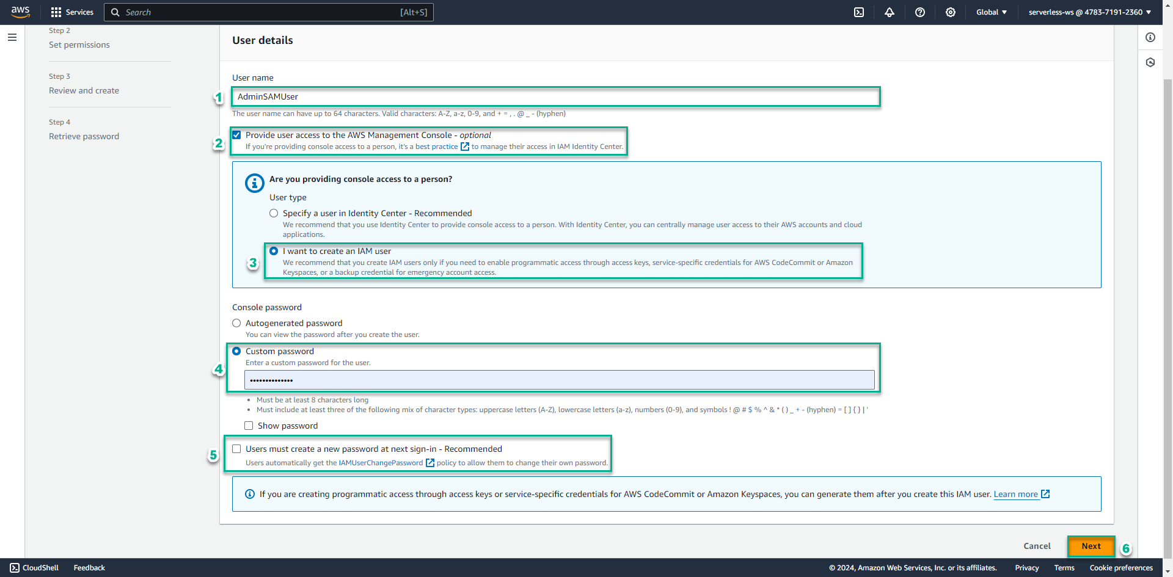Screen dimensions: 1173x577
Task: Open Cookie preferences in footer
Action: pos(1121,568)
